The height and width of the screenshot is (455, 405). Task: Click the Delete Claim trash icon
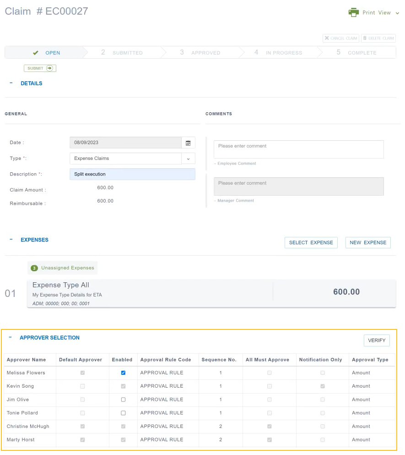(x=365, y=38)
